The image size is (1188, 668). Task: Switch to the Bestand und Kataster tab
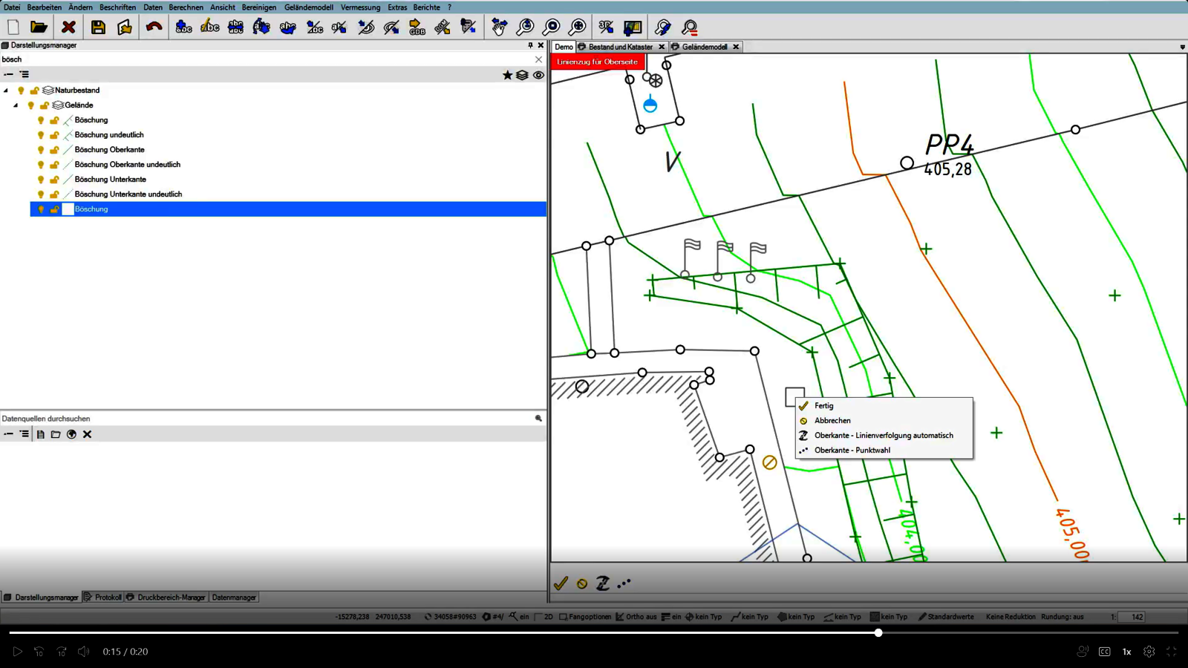620,47
